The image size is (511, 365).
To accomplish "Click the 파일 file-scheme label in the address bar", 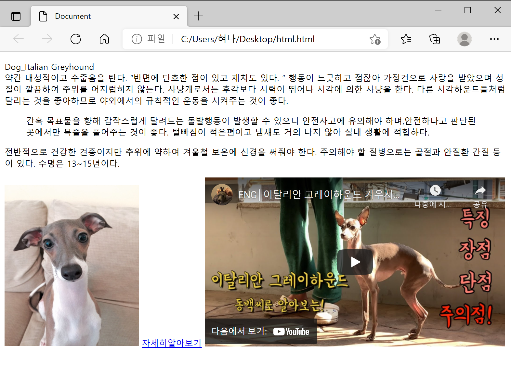I will 156,39.
